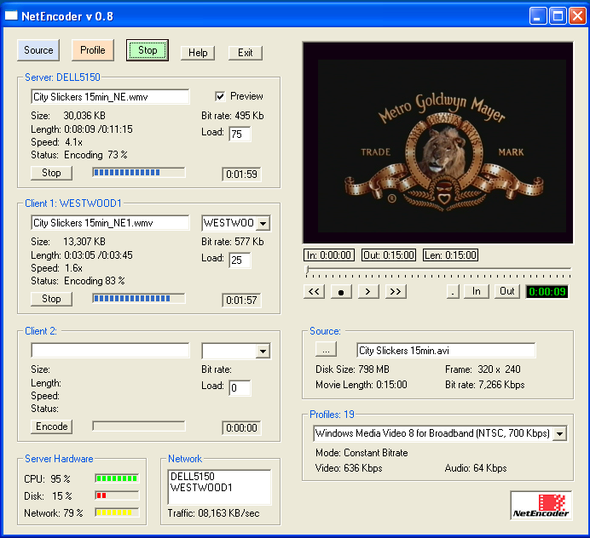Select WESTWOOD1 in the Network list

[202, 488]
